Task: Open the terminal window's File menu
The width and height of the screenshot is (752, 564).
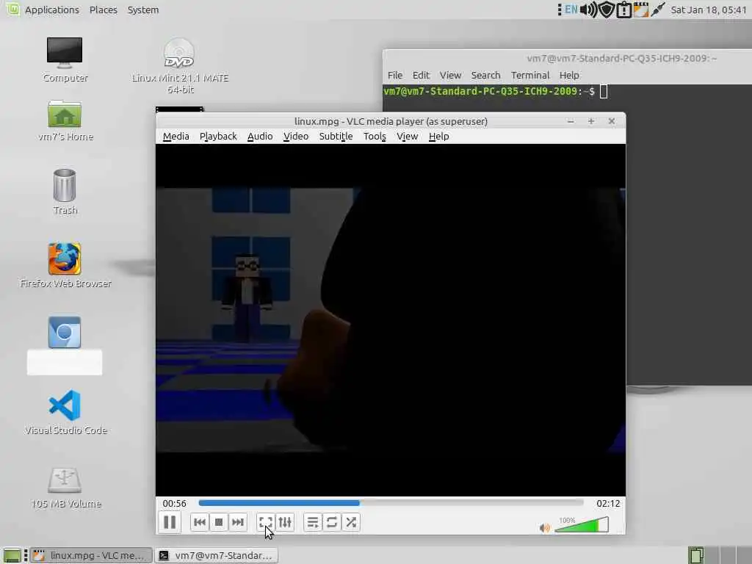Action: (394, 76)
